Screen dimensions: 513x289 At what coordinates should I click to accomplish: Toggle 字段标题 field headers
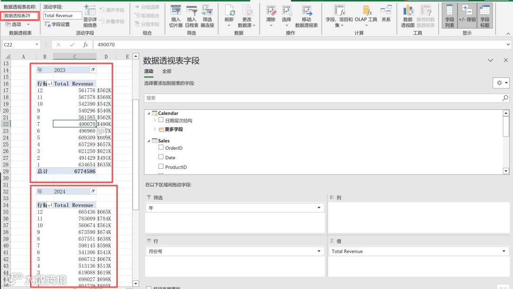(x=485, y=16)
